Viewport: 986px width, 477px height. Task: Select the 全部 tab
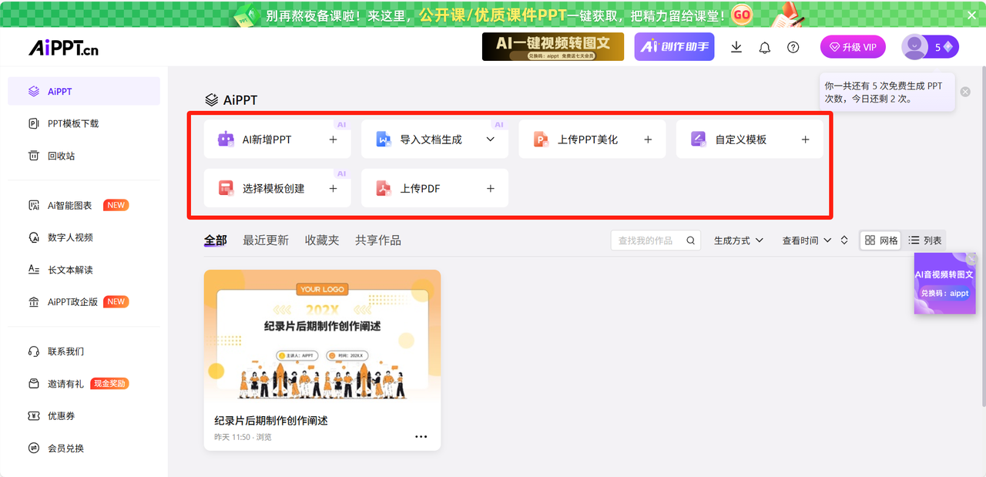(x=215, y=240)
